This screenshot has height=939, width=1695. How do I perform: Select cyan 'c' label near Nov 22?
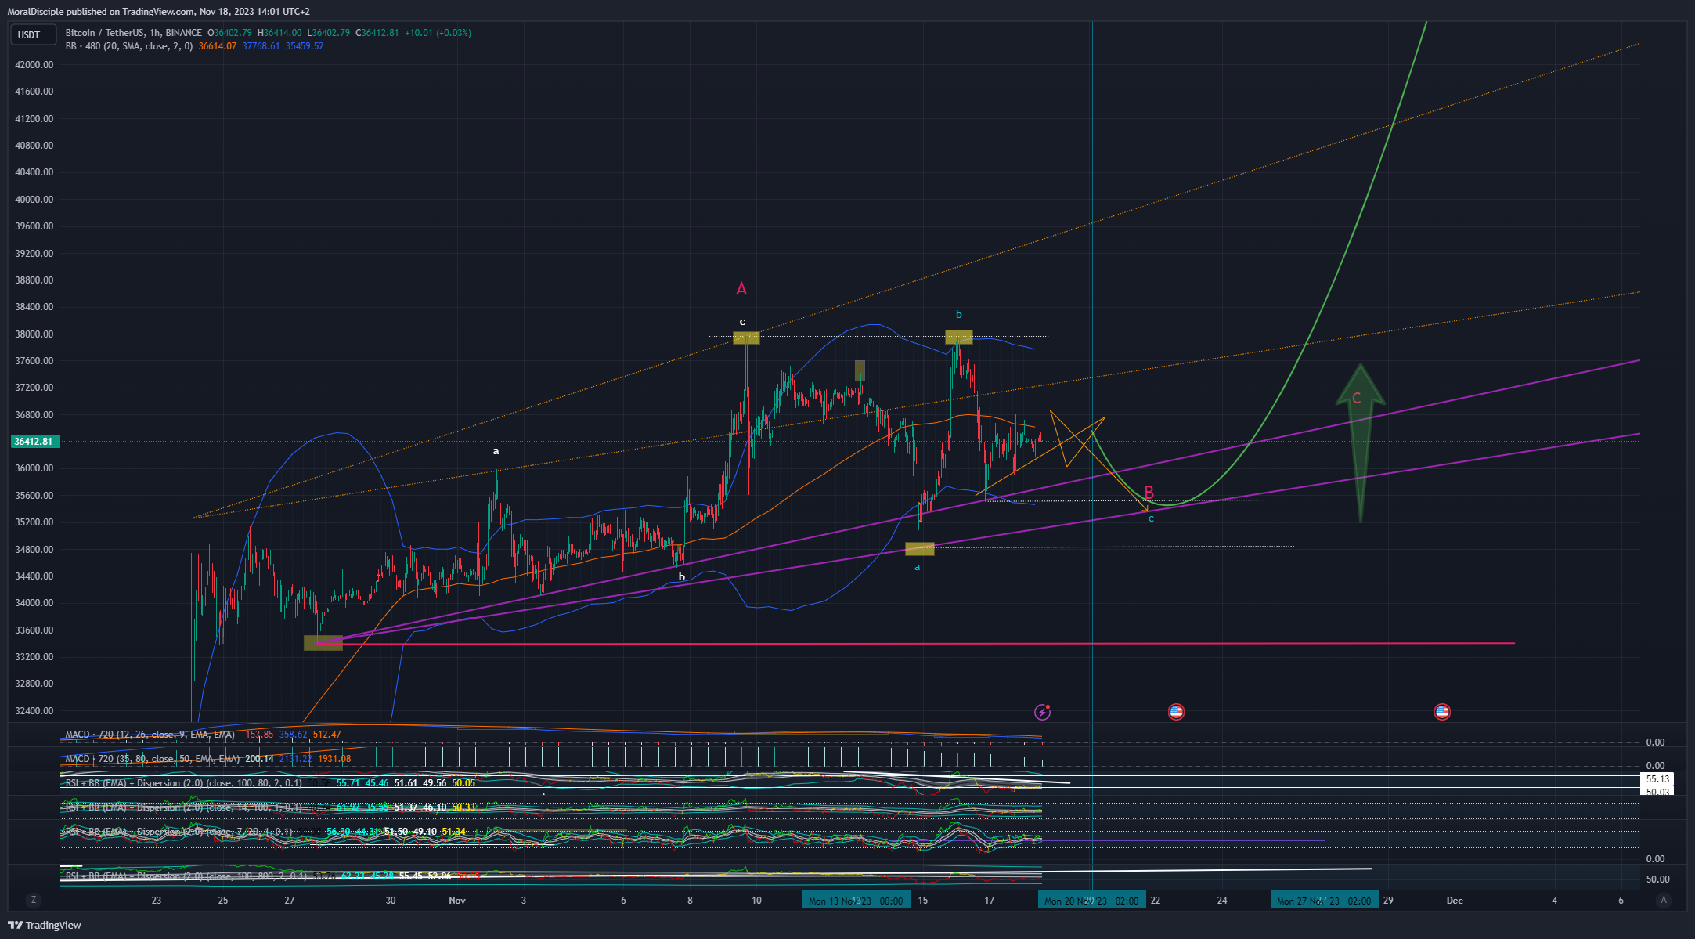[x=1151, y=518]
